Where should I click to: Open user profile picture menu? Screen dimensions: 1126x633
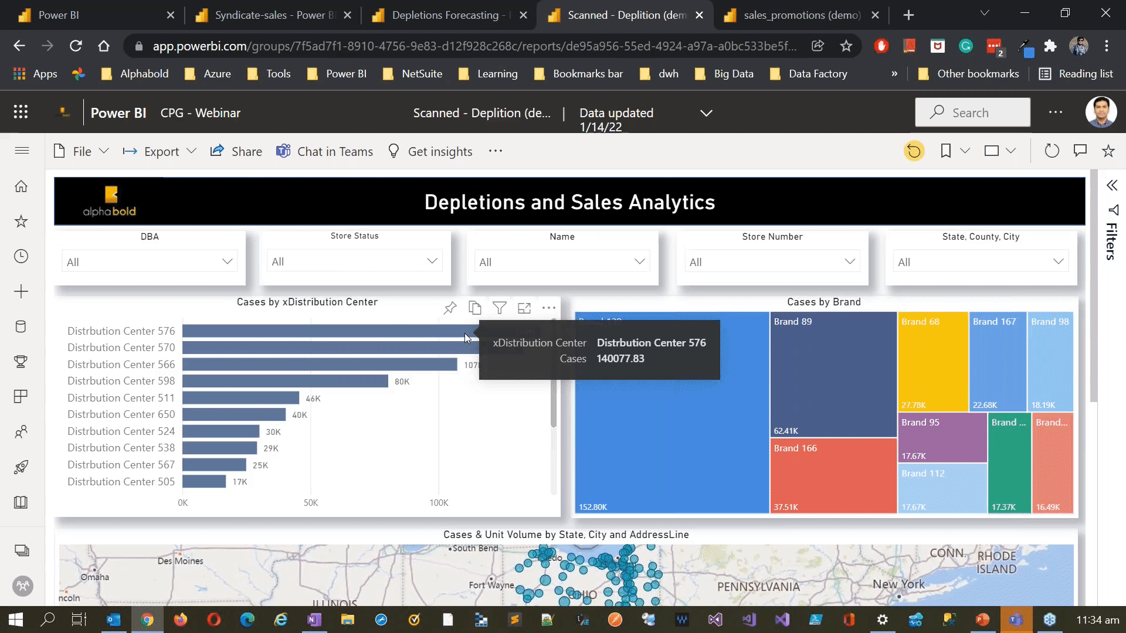coord(1101,112)
